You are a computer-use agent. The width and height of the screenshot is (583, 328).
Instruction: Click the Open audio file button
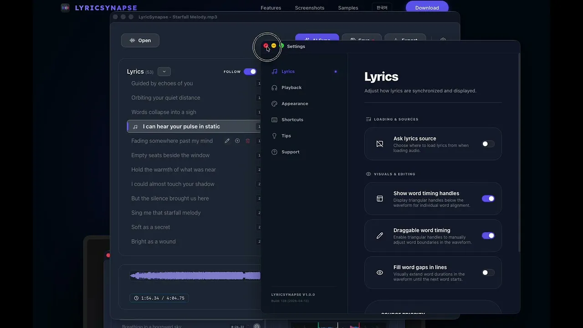click(x=140, y=40)
